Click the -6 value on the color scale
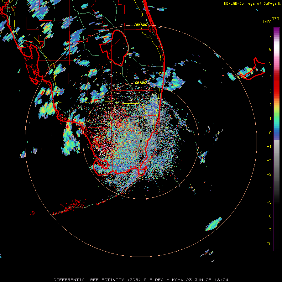This screenshot has height=282, width=282. click(x=269, y=216)
